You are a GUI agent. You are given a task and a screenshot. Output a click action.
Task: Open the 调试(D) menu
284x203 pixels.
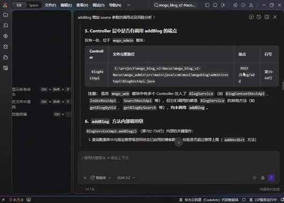click(98, 5)
